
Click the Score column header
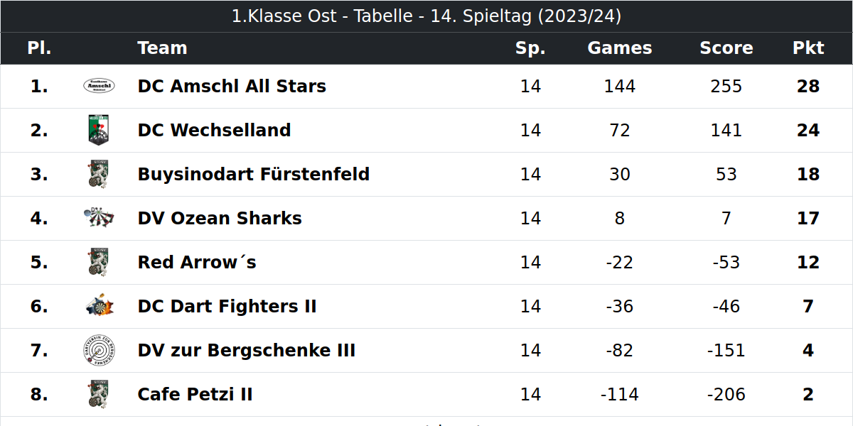pos(726,48)
